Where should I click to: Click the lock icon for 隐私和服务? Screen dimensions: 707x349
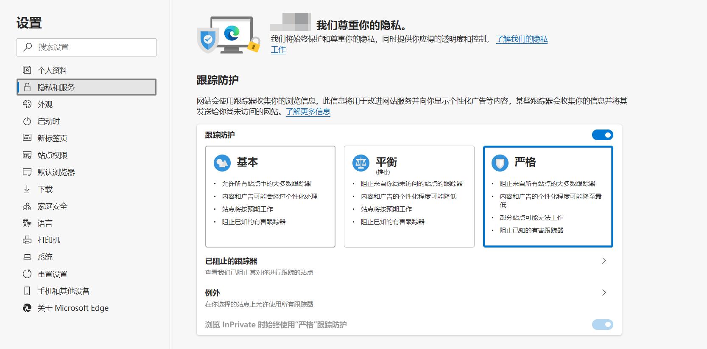(27, 87)
